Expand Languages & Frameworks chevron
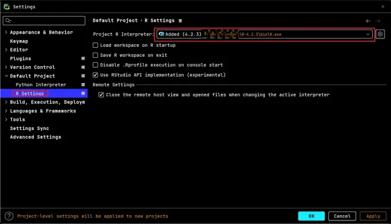391x224 pixels. (7, 111)
